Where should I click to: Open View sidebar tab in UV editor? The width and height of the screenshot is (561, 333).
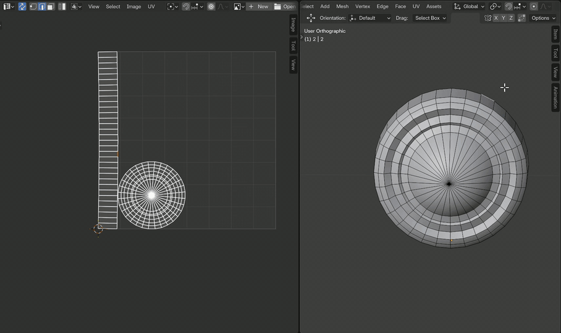pyautogui.click(x=293, y=65)
